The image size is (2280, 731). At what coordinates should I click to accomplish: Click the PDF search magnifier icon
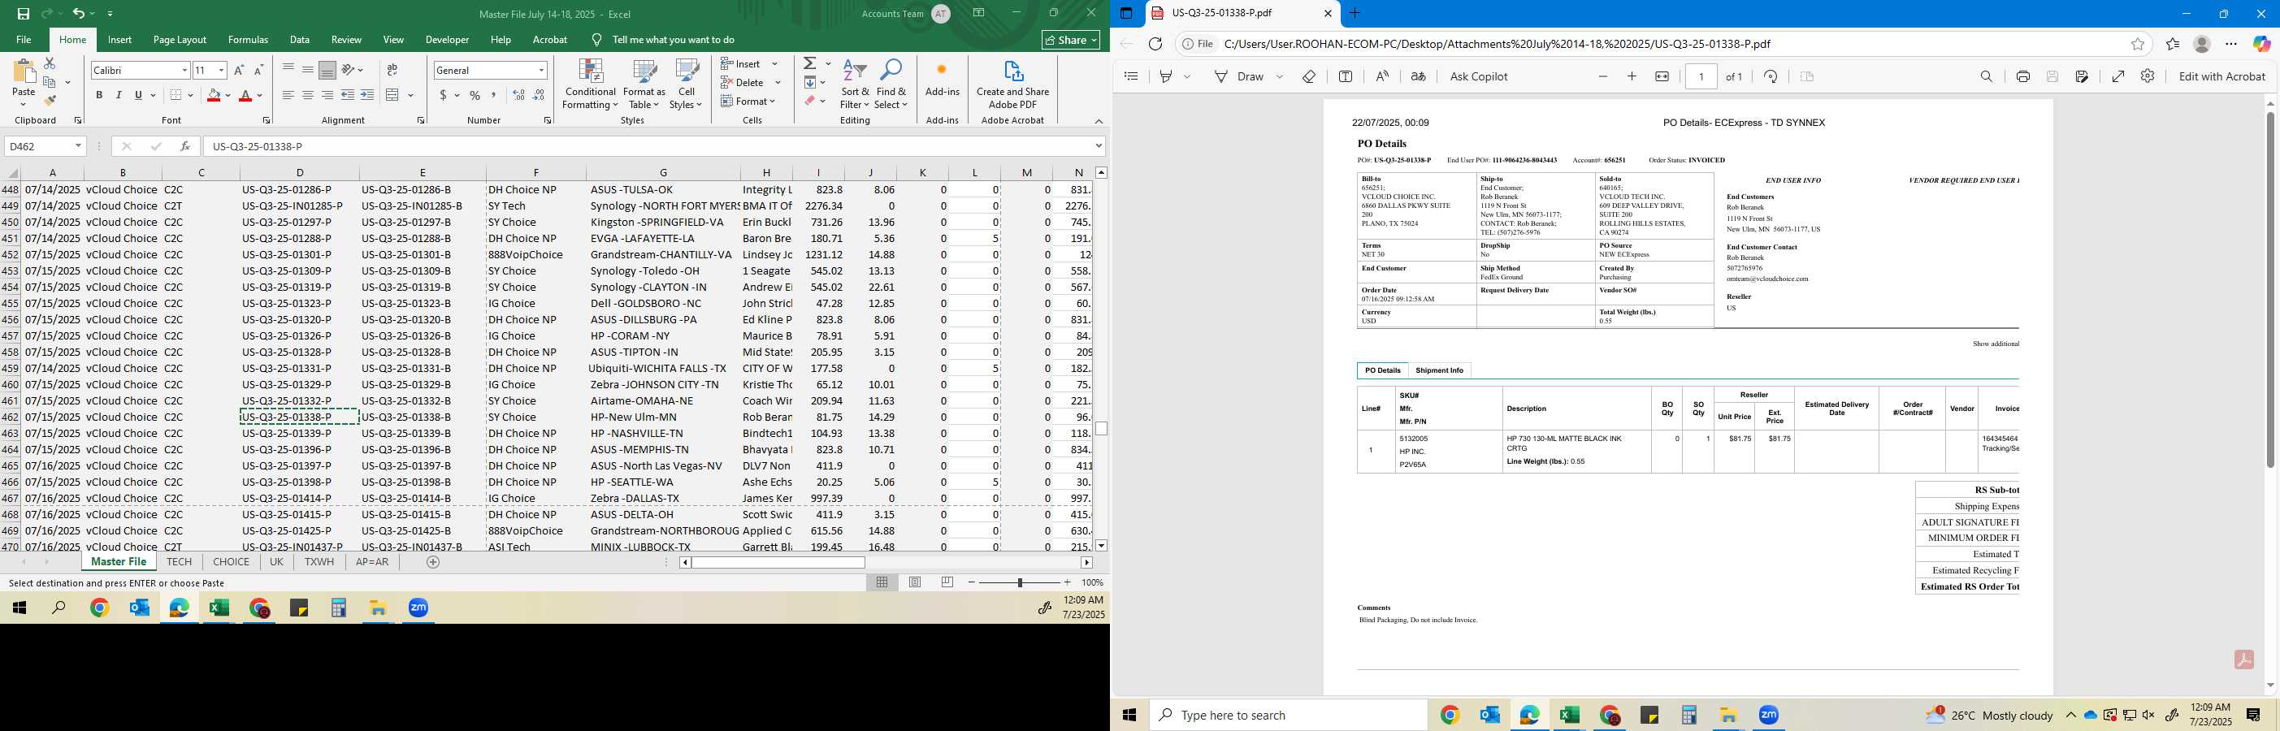(x=1986, y=76)
